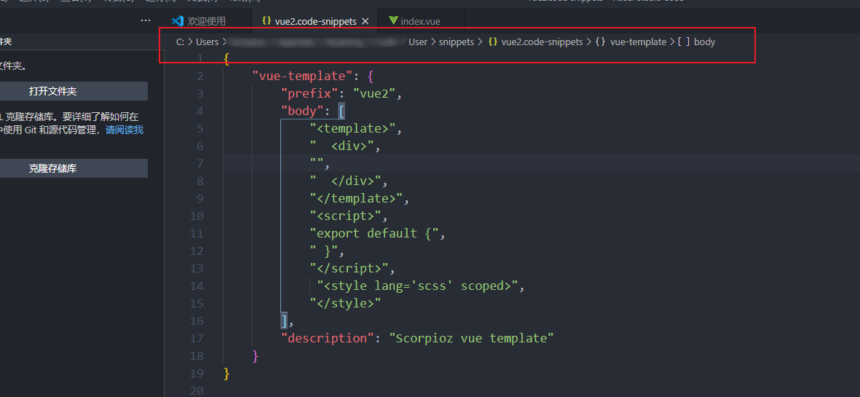Click the "prefix" key in code
This screenshot has width=860, height=397.
[309, 94]
